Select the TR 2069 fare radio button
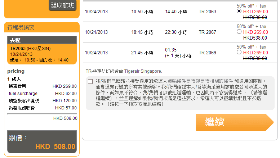The image size is (280, 158). click(x=239, y=53)
